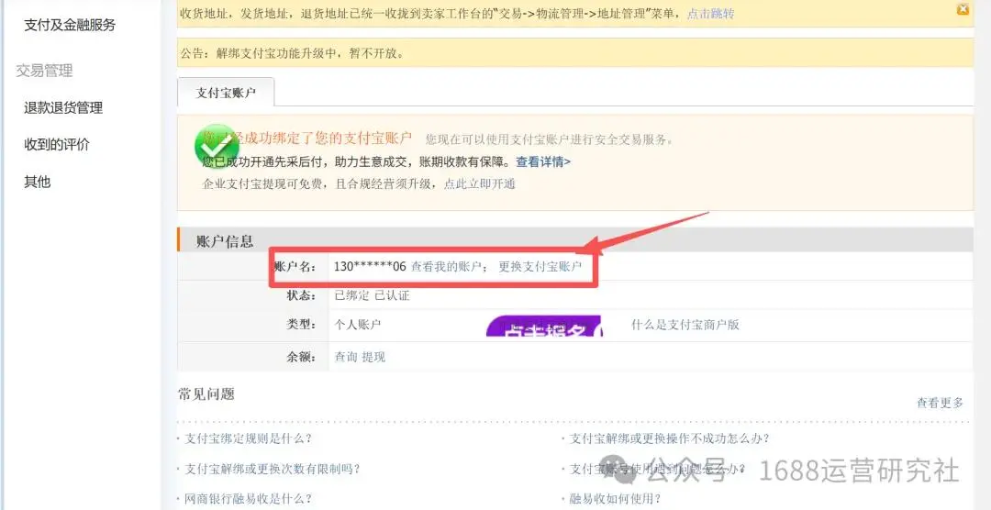Click the 点击跳转 link in notice
The height and width of the screenshot is (510, 991).
point(710,14)
